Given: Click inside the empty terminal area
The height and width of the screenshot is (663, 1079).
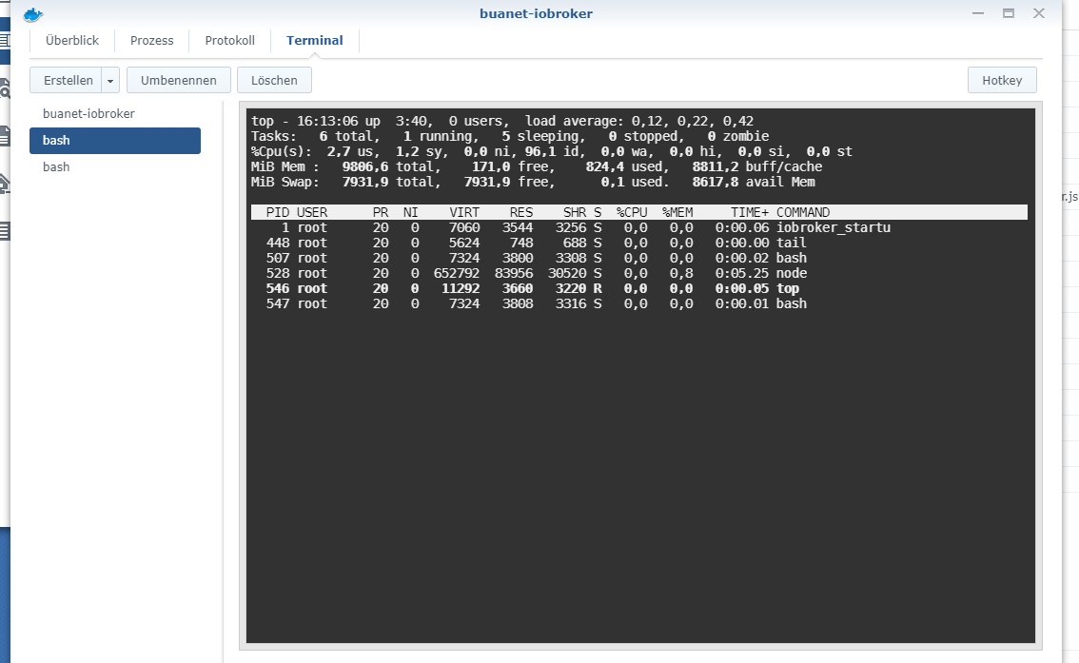Looking at the screenshot, I should point(640,475).
